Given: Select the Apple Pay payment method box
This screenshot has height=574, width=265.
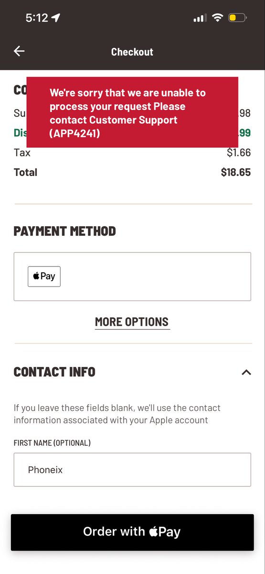Looking at the screenshot, I should pos(132,276).
